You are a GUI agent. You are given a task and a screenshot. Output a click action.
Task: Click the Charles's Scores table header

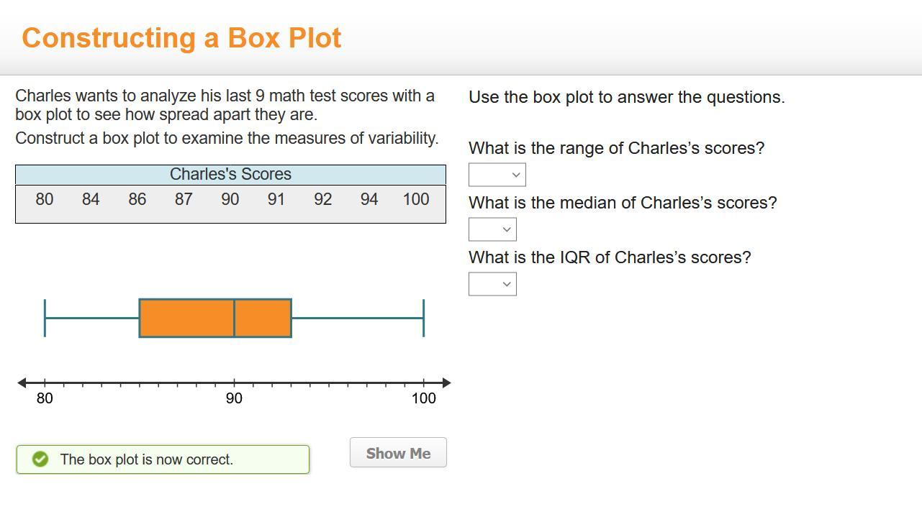[x=230, y=174]
